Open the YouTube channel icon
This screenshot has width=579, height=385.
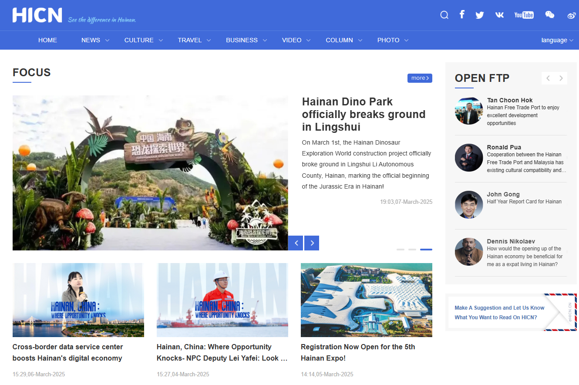[524, 15]
